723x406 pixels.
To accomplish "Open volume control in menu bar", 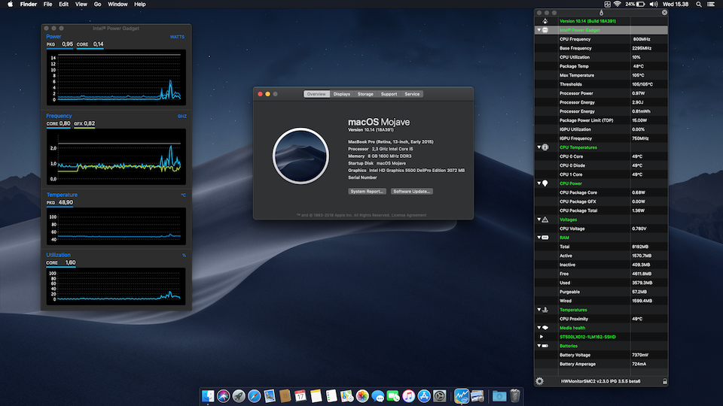I will pos(654,5).
